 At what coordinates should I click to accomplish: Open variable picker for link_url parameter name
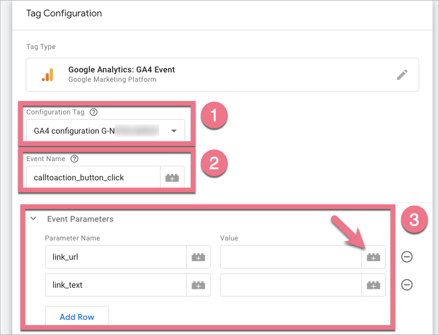pos(198,257)
